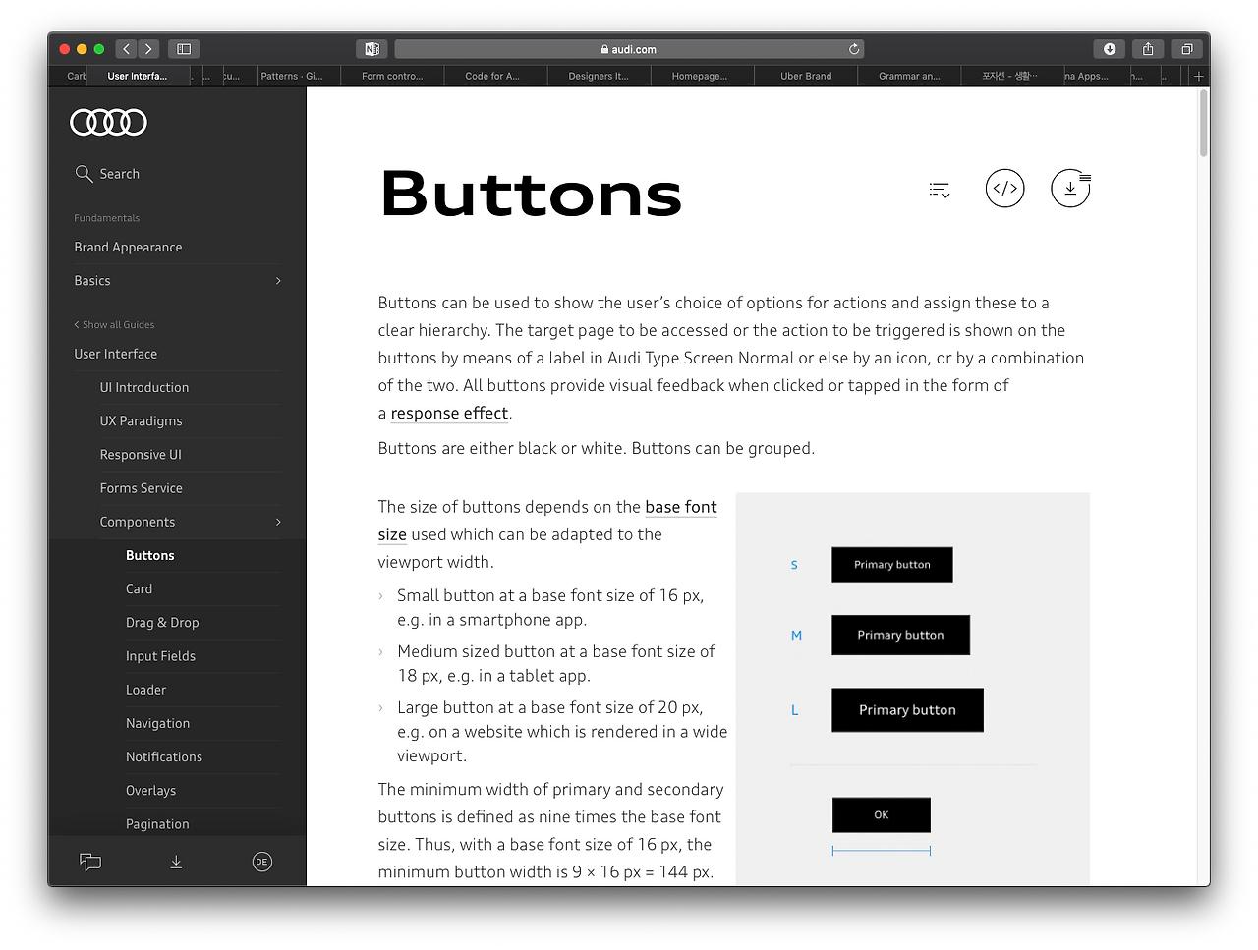Click the audi.com address bar
Screen dimensions: 1258x950
(x=629, y=49)
